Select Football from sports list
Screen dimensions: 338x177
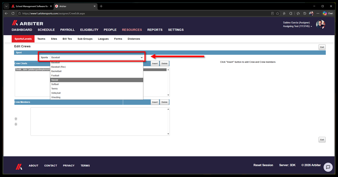point(97,76)
